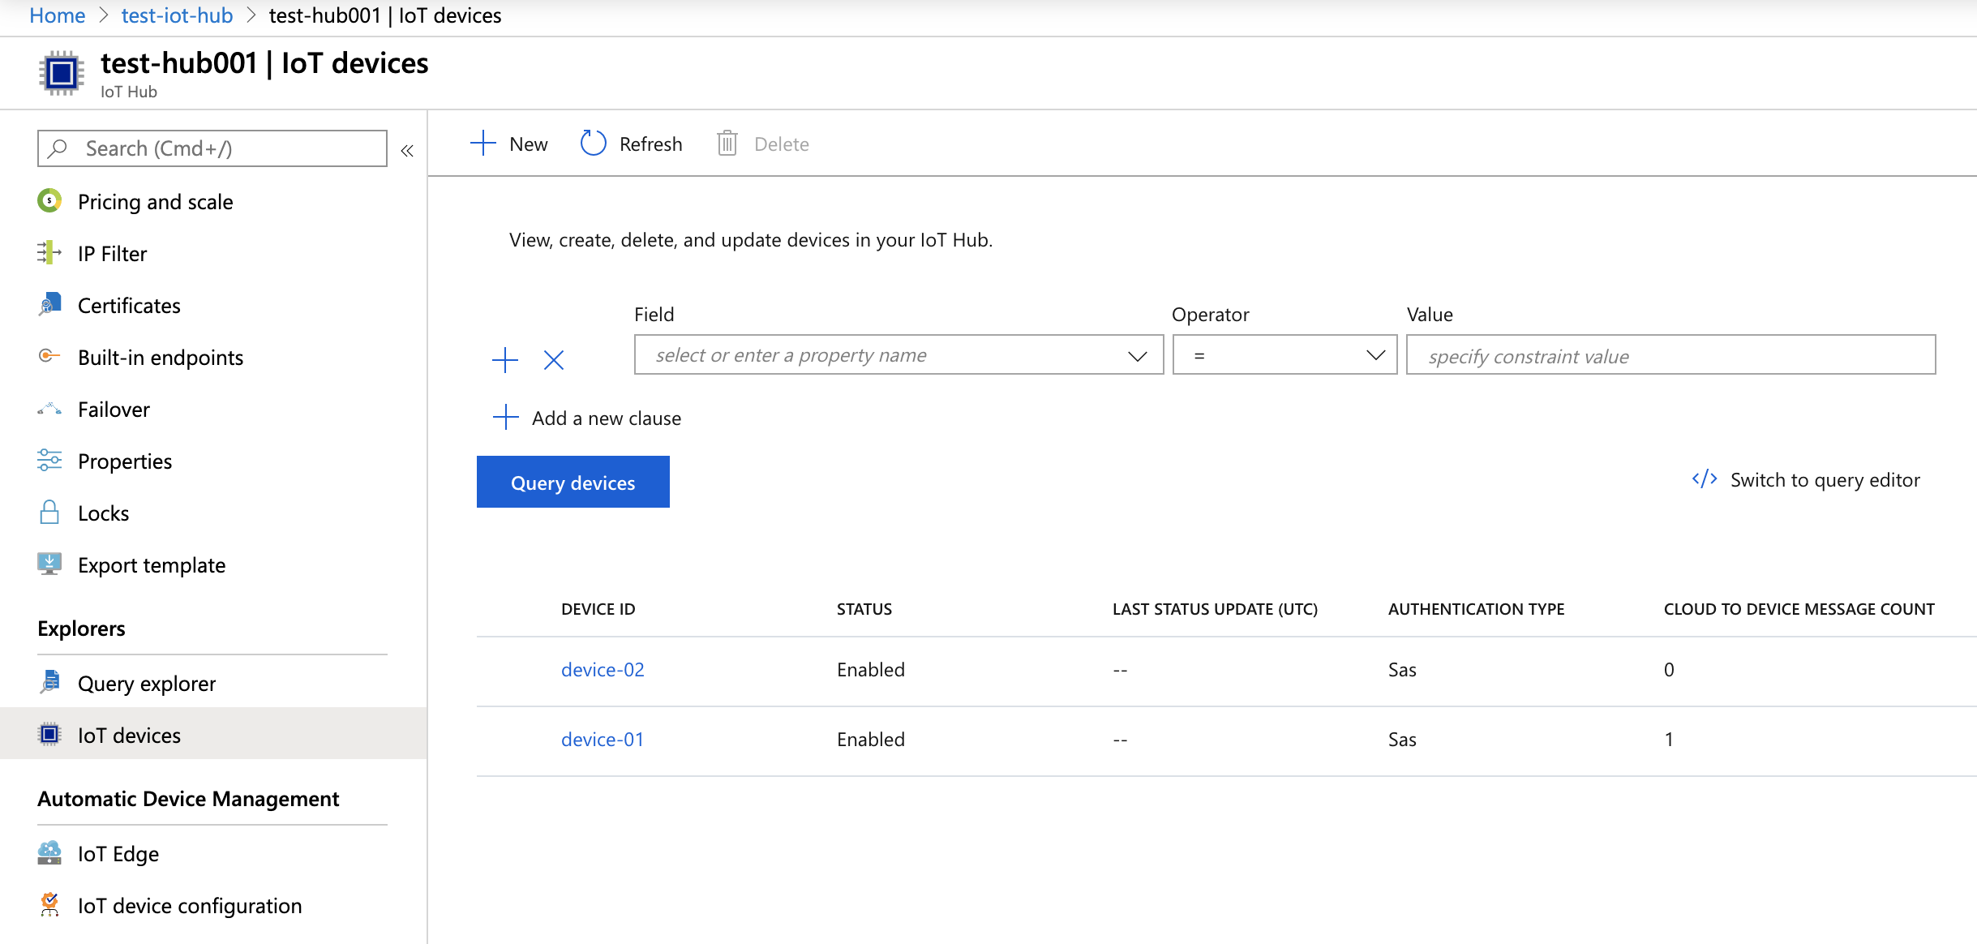Click the Locks padlock icon
The height and width of the screenshot is (944, 1977).
(x=49, y=513)
